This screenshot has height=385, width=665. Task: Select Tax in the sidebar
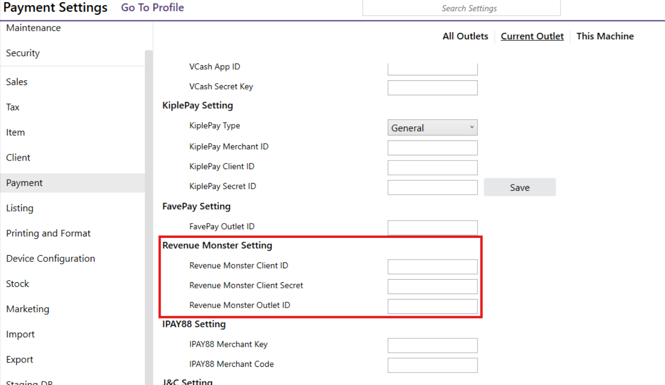pos(13,107)
